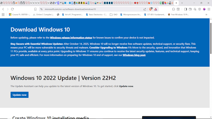212x119 pixels.
Task: Click the Windows 10 2022 Update heading
Action: click(x=63, y=78)
